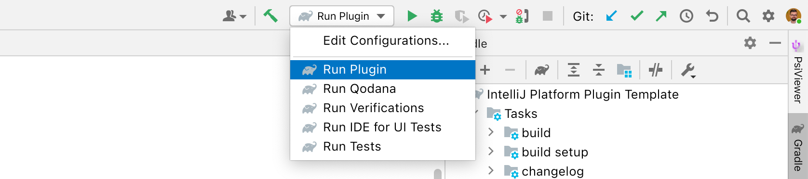Toggle Gradle offline mode icon
The height and width of the screenshot is (179, 808).
[x=656, y=70]
